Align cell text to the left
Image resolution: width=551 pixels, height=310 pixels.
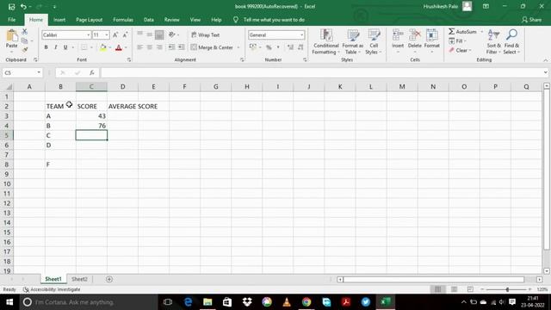click(x=139, y=47)
